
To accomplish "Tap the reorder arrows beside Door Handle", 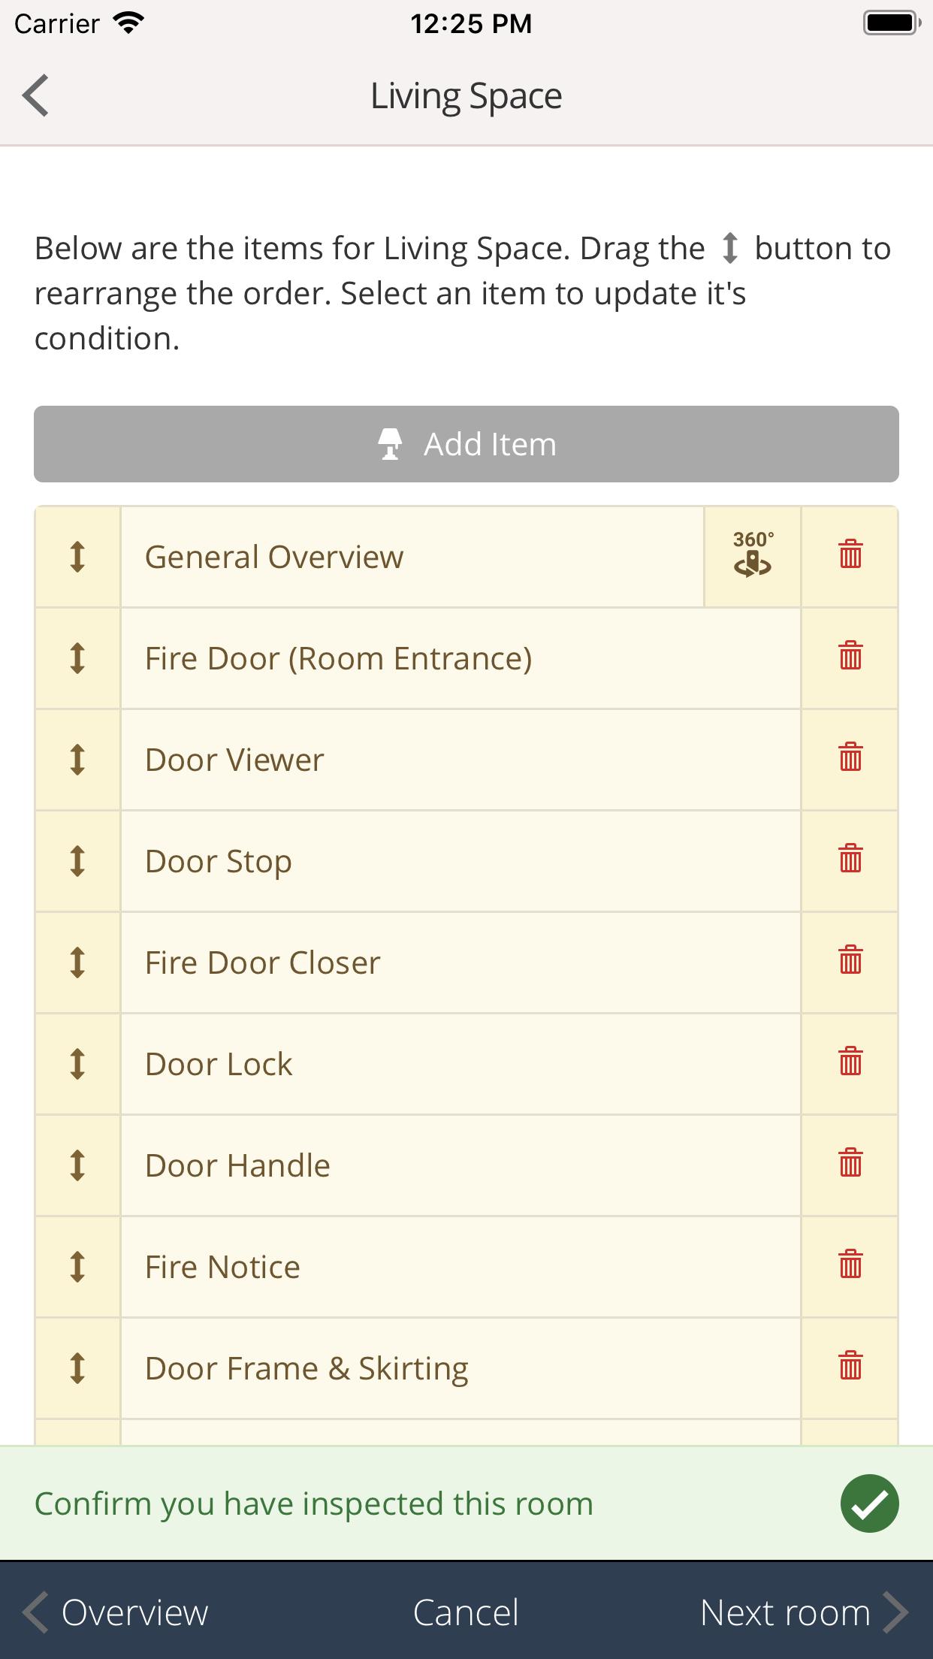I will click(77, 1165).
